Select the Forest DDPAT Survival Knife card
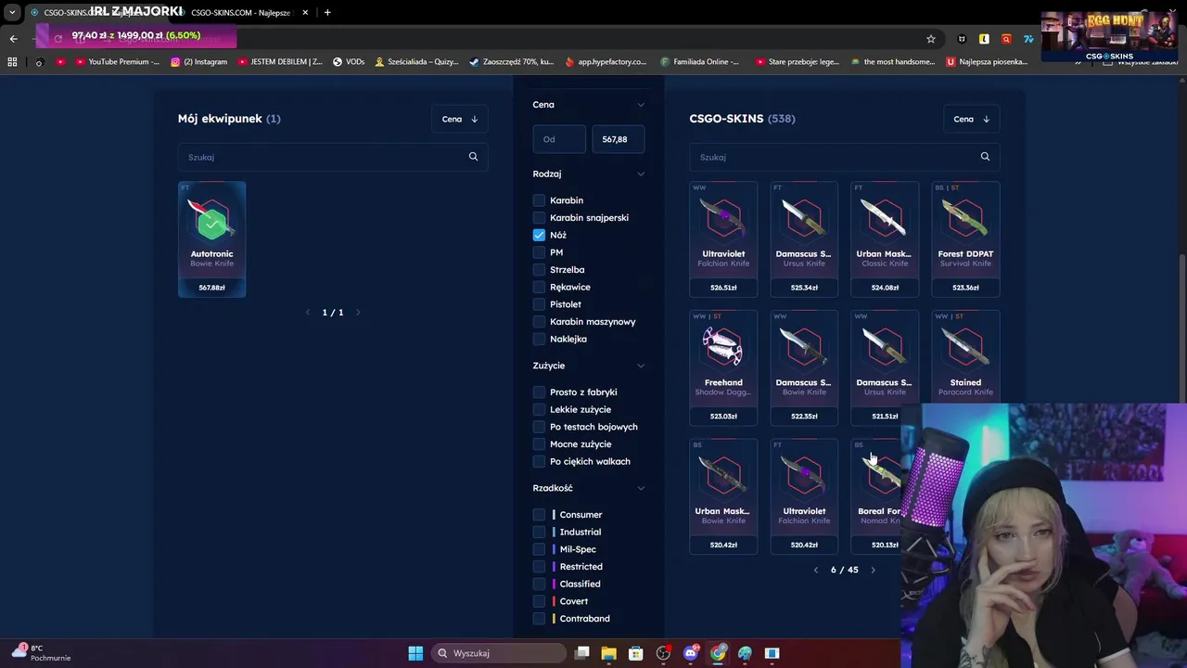The height and width of the screenshot is (668, 1187). (x=965, y=239)
